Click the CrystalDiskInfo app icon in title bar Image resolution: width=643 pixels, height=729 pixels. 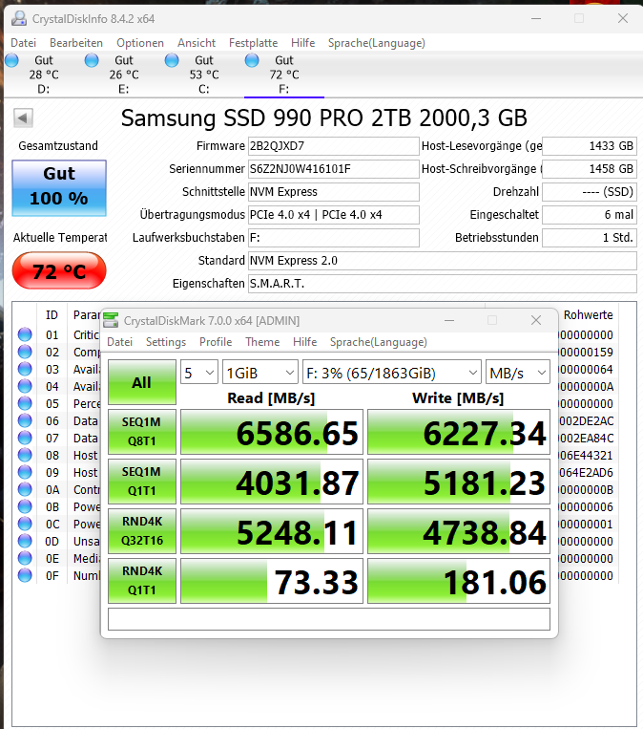19,18
